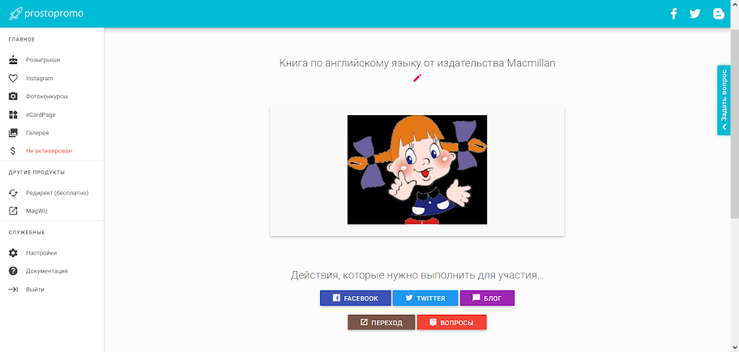Click the cartoon girl contest image
This screenshot has height=352, width=739.
coord(417,170)
